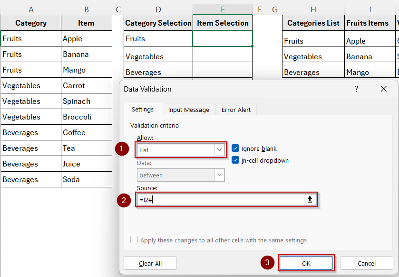399x277 pixels.
Task: Select Beverages in Categories List column
Action: click(x=313, y=70)
